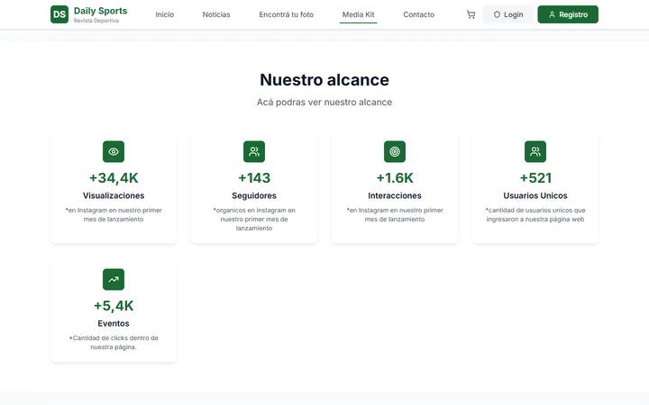Image resolution: width=649 pixels, height=405 pixels.
Task: Click the Login button
Action: tap(508, 14)
